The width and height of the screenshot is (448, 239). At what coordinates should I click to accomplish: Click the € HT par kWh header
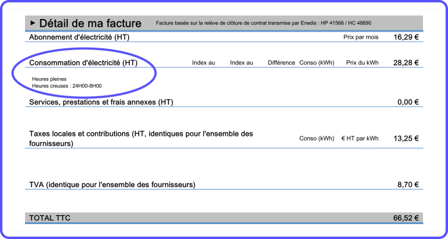(x=359, y=139)
